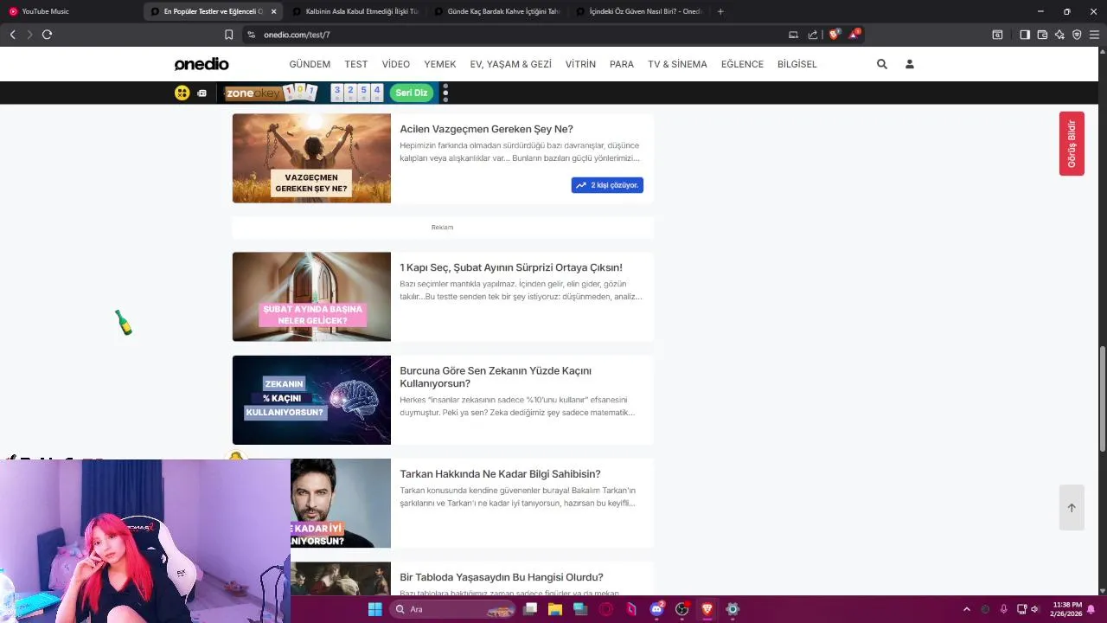
Task: Open the TV & SİNEMA menu item
Action: pyautogui.click(x=677, y=64)
